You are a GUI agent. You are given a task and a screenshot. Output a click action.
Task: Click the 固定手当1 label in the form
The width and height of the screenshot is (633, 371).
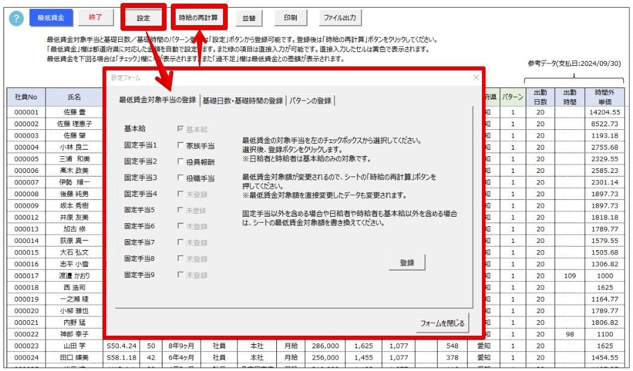pos(140,145)
